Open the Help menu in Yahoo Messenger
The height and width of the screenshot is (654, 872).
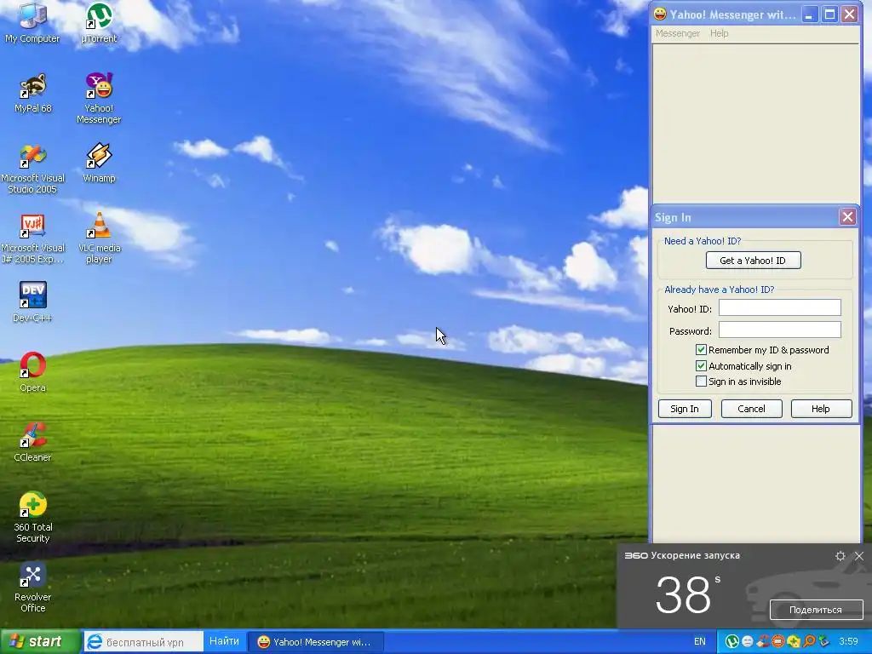point(719,33)
